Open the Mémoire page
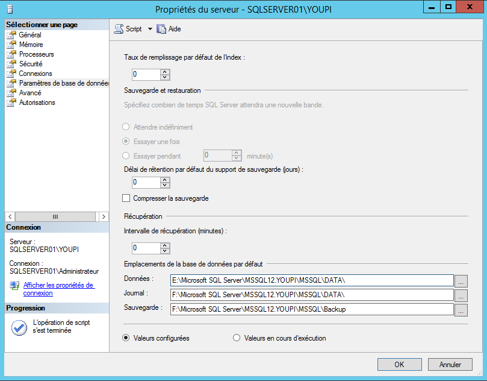This screenshot has width=487, height=381. tap(31, 45)
